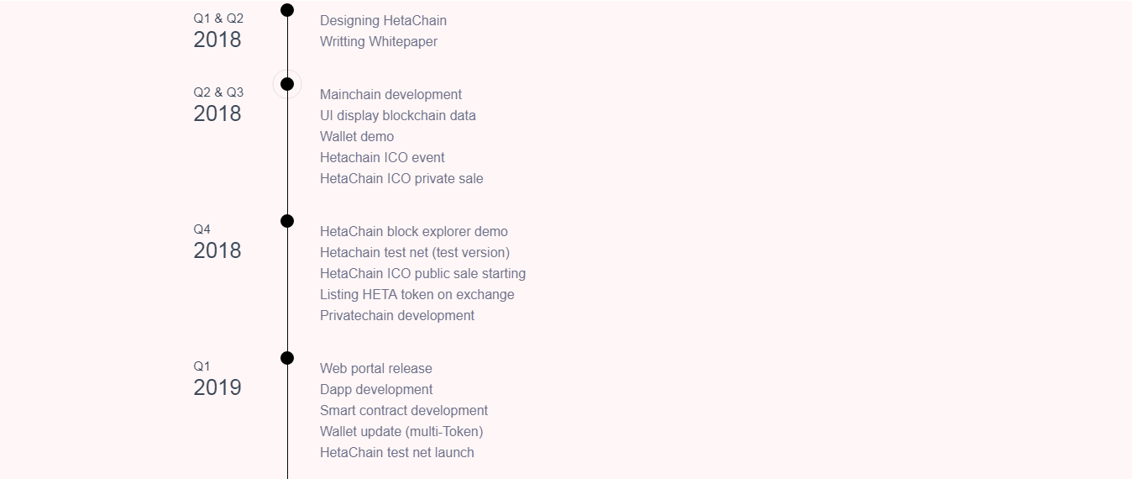This screenshot has width=1132, height=479.
Task: Click the Q4 2018 timeline marker dot
Action: (x=287, y=221)
